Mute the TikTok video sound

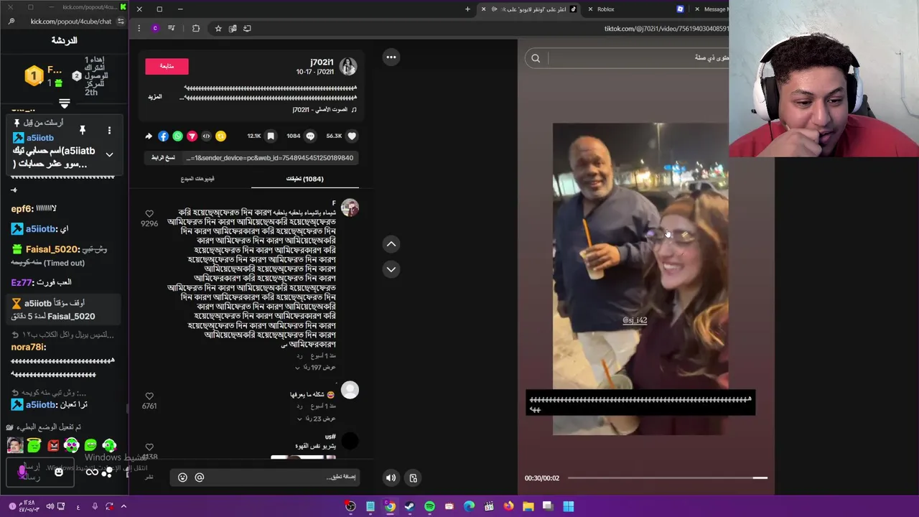tap(391, 478)
